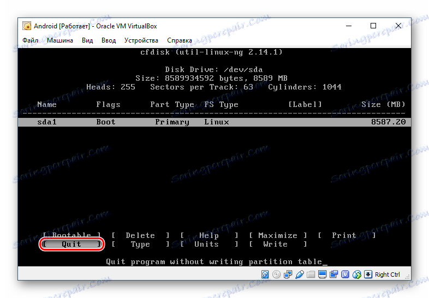Open the Ввод menu
Screen dimensions: 429x298
coord(109,40)
